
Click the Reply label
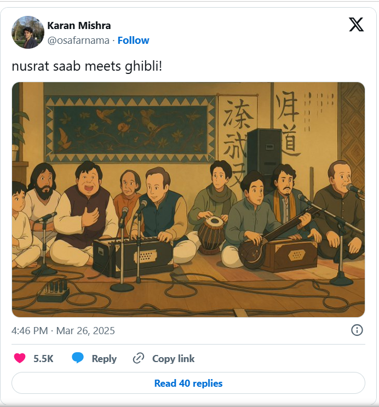click(104, 358)
